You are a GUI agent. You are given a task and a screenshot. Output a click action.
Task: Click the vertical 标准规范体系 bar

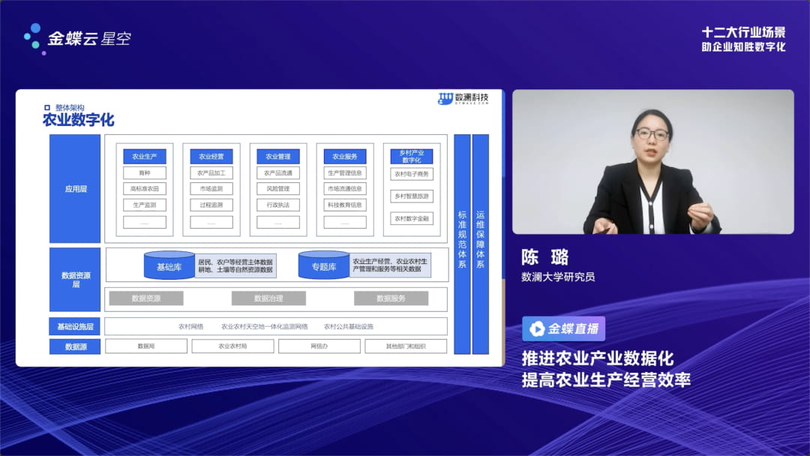pos(462,244)
